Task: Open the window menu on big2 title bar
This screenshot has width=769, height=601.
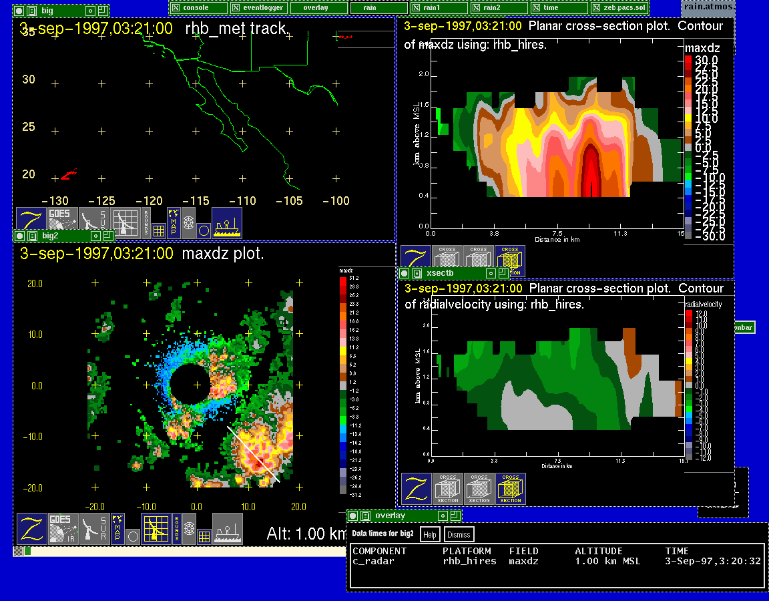Action: pos(19,236)
